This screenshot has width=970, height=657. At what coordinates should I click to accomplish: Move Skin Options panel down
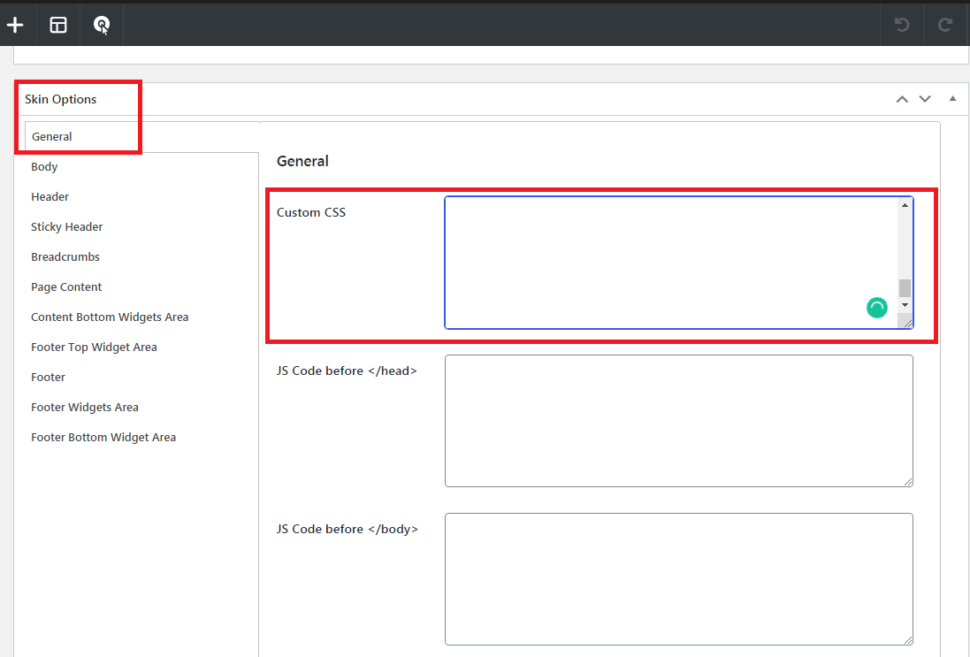(925, 99)
